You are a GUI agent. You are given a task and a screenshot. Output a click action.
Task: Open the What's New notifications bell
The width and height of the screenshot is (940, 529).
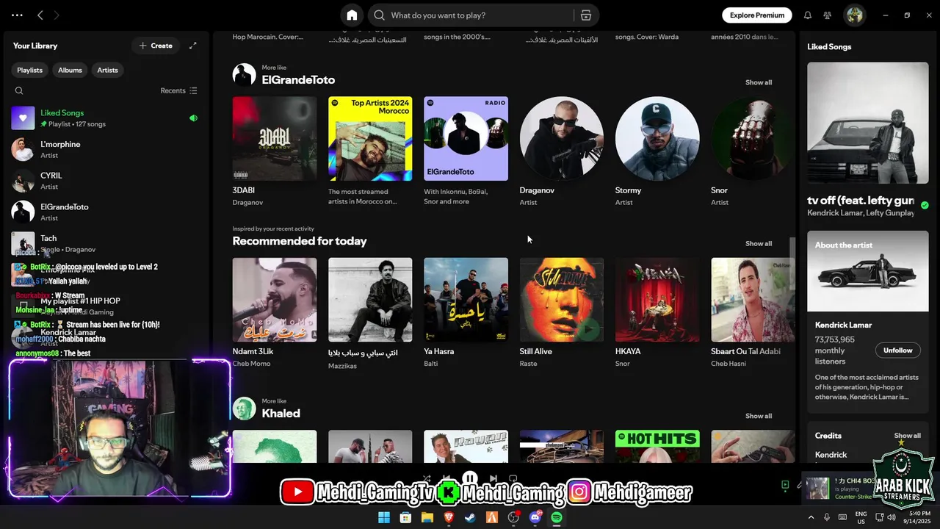[x=808, y=15]
